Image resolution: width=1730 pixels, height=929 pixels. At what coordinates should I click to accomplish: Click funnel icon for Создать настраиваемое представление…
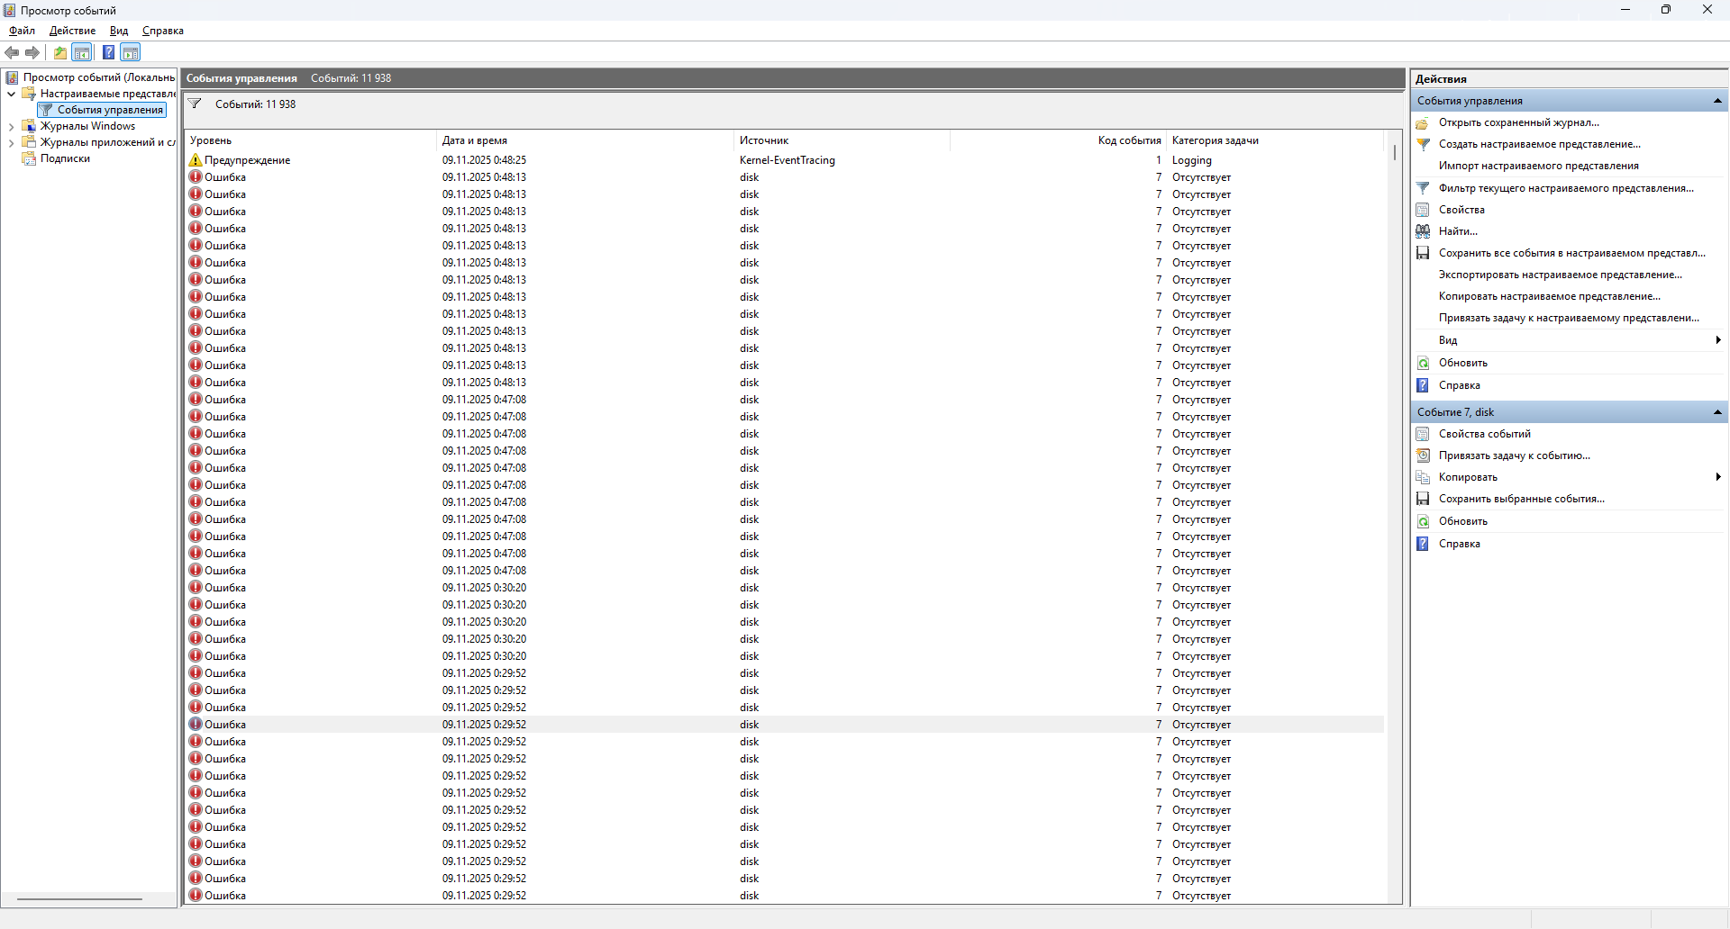click(1423, 144)
